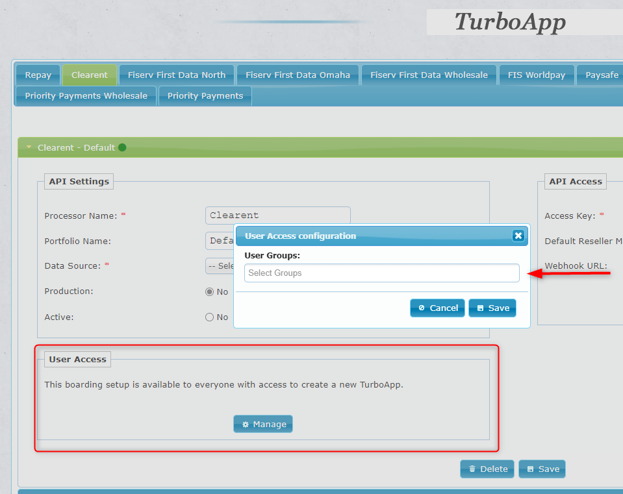Switch to the Repay tab
The width and height of the screenshot is (623, 494).
(38, 75)
